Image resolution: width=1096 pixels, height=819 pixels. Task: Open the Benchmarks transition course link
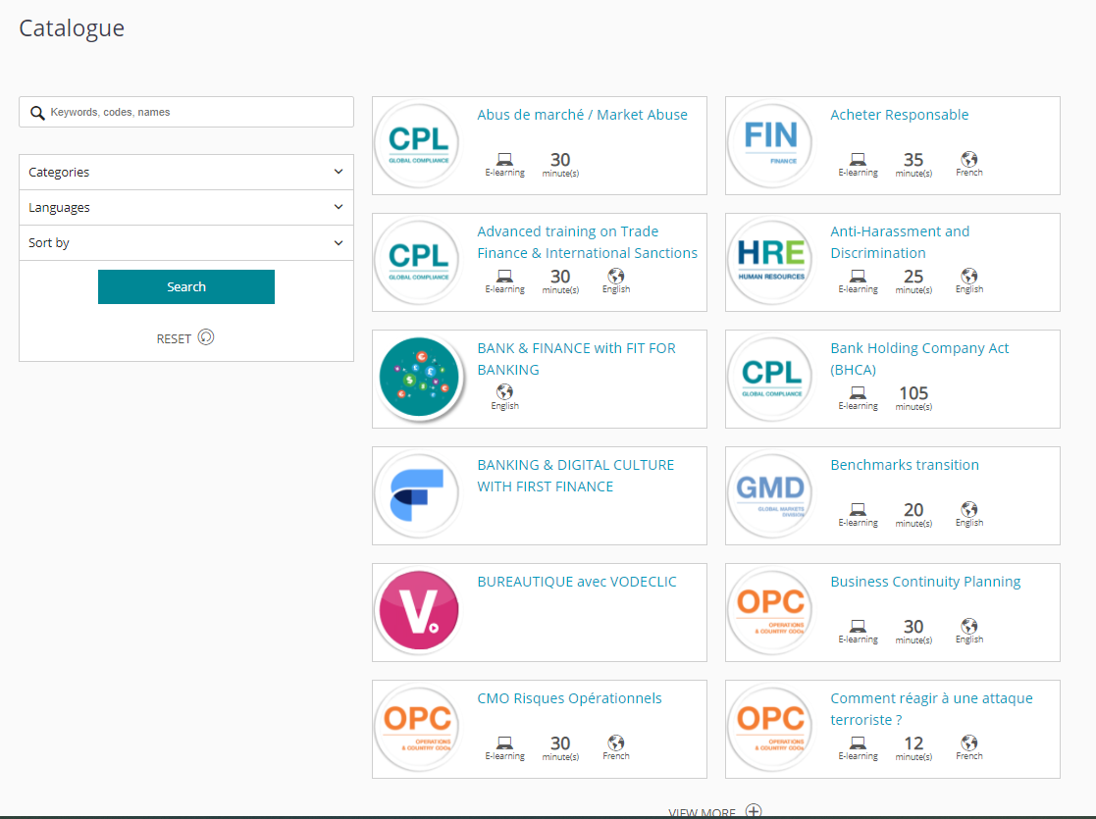click(x=904, y=465)
